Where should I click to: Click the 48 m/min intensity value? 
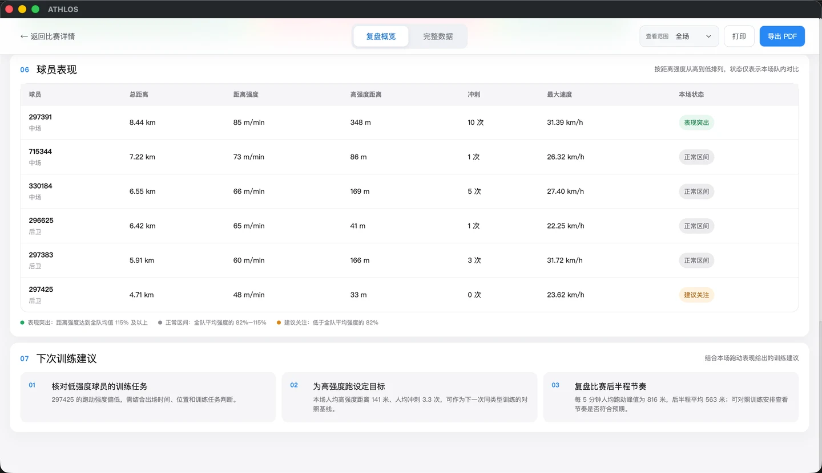point(249,295)
